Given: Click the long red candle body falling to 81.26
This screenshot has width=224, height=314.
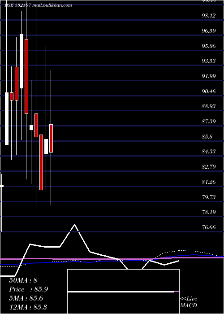Looking at the screenshot, I should (x=41, y=162).
